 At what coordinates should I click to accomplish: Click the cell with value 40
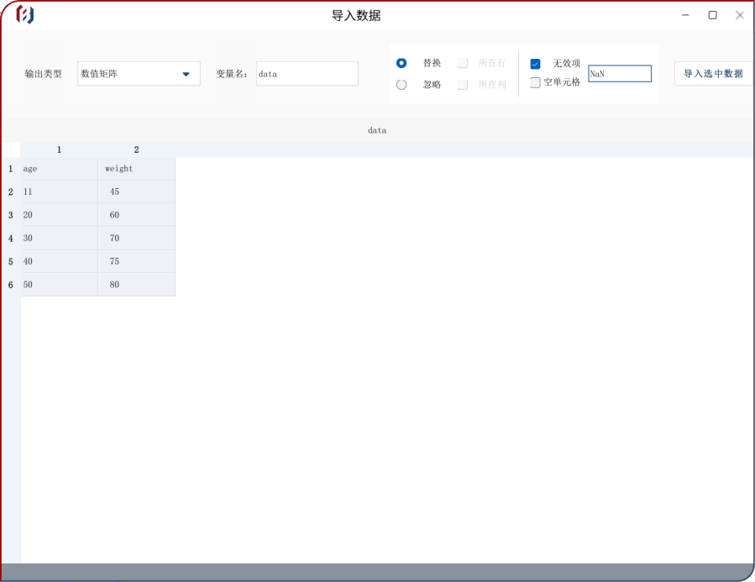[60, 261]
